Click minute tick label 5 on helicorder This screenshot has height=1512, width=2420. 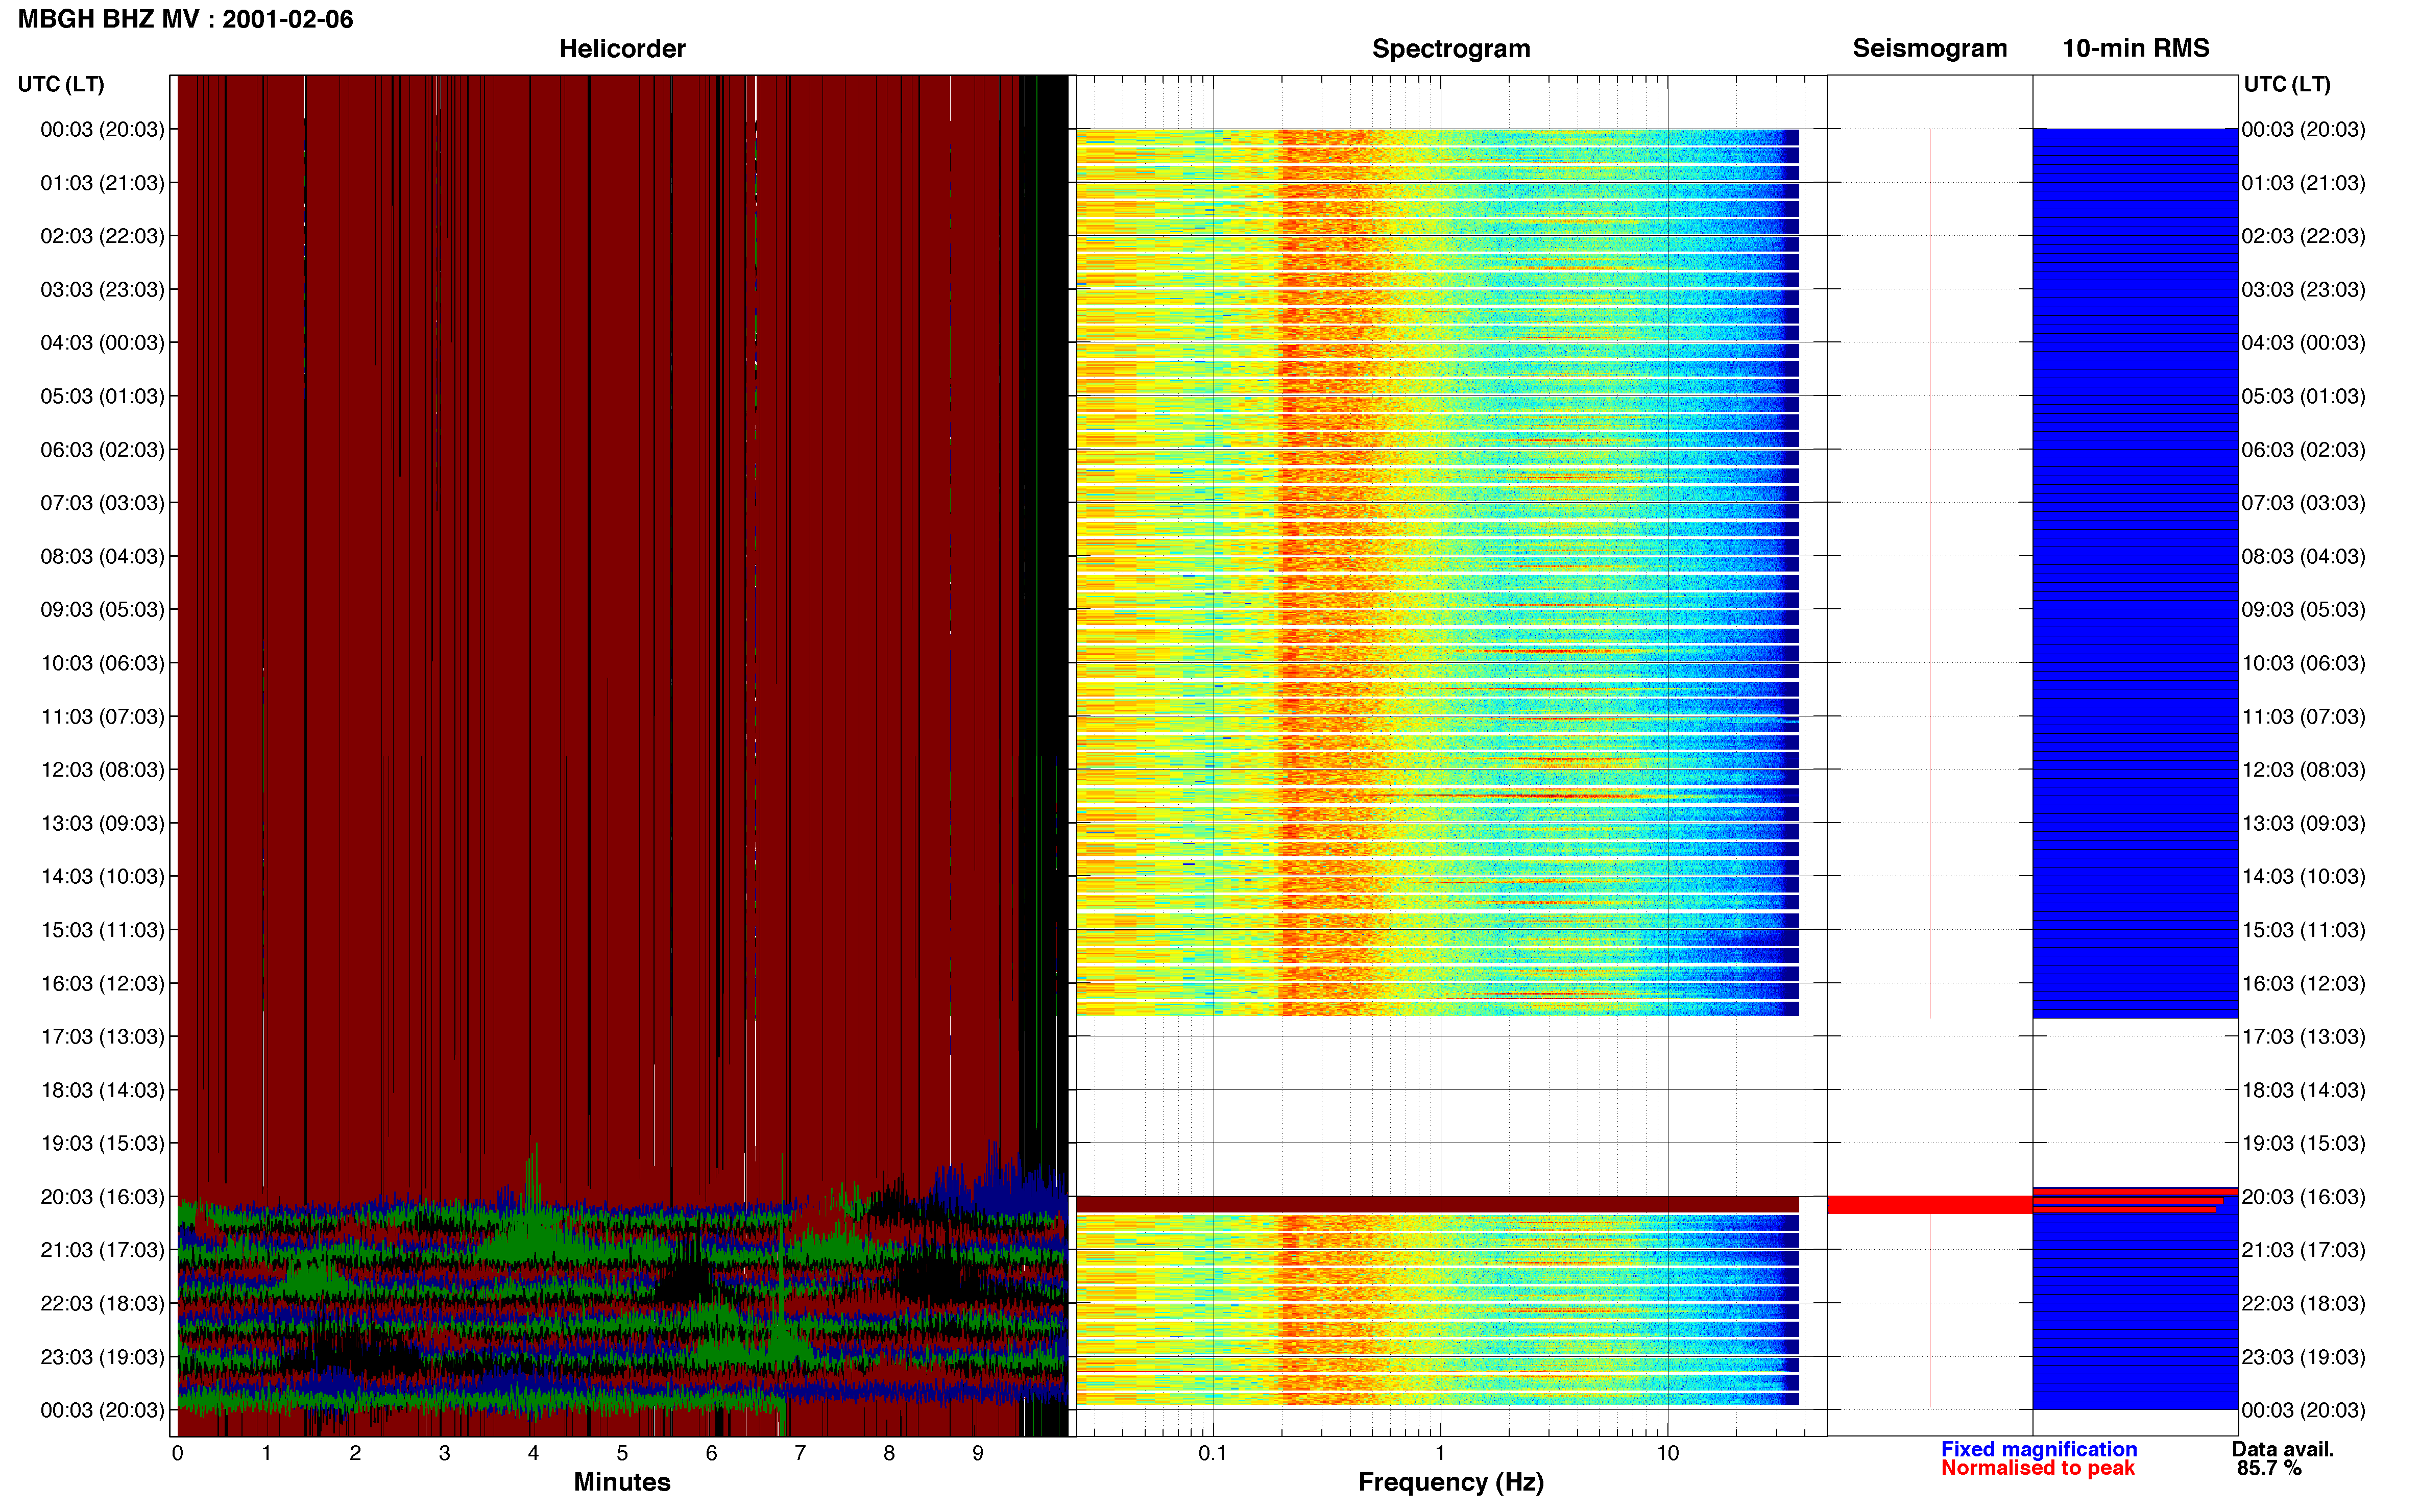click(622, 1453)
